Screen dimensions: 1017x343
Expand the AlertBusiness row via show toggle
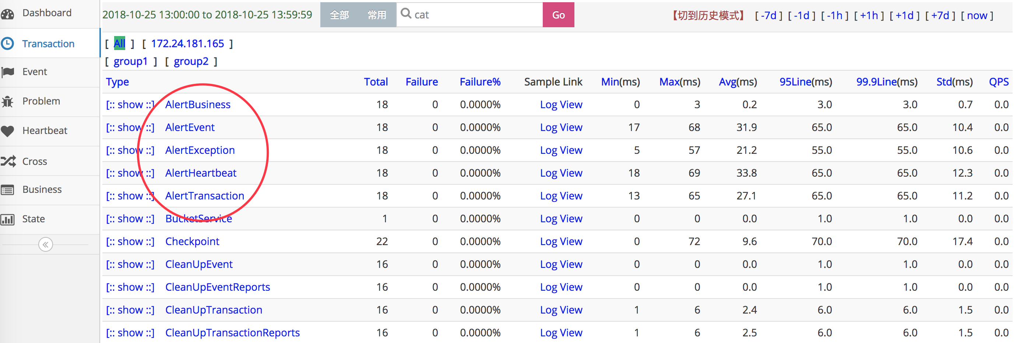130,105
